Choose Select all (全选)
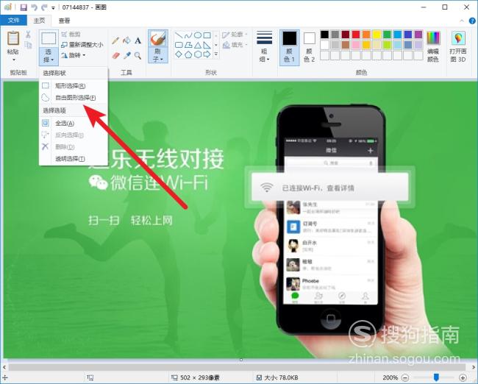The width and height of the screenshot is (478, 384). [74, 124]
